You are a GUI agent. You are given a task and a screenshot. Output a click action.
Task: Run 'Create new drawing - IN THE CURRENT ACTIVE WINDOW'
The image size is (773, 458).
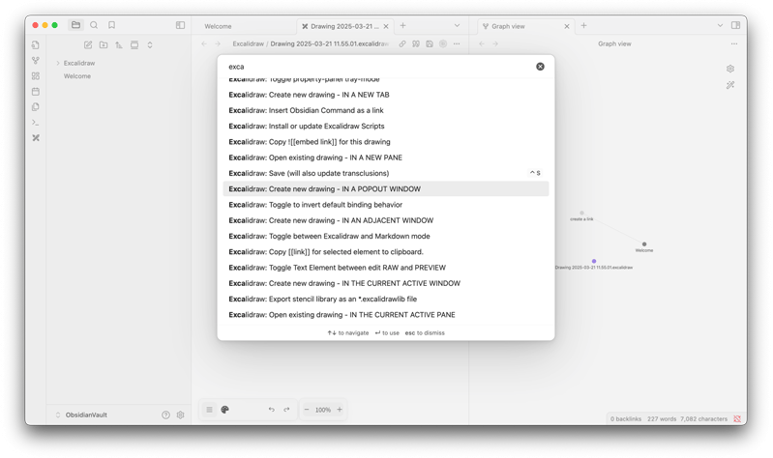[385, 284]
